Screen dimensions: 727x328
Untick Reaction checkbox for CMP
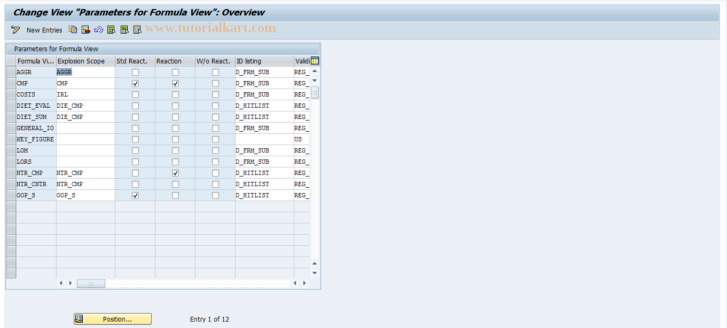coord(175,83)
